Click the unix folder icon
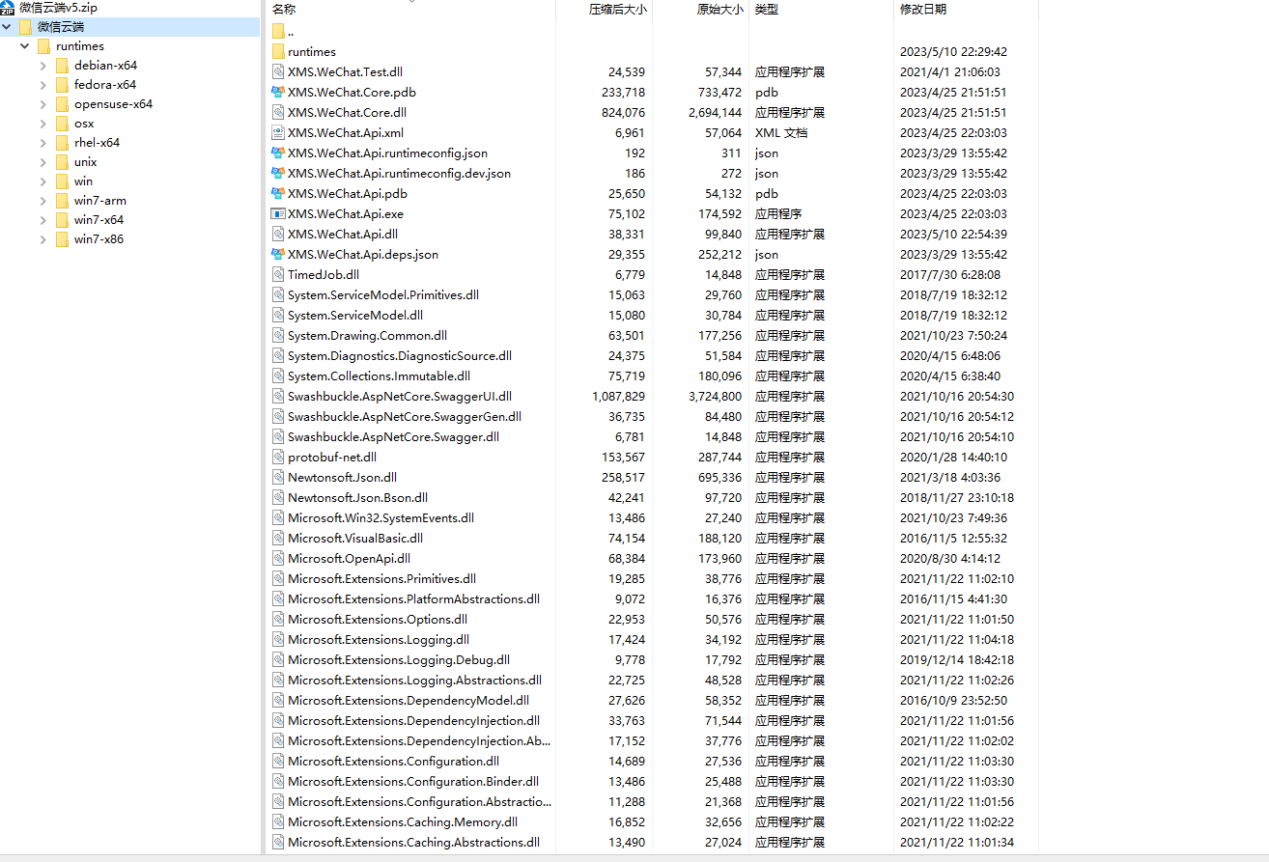 coord(63,162)
